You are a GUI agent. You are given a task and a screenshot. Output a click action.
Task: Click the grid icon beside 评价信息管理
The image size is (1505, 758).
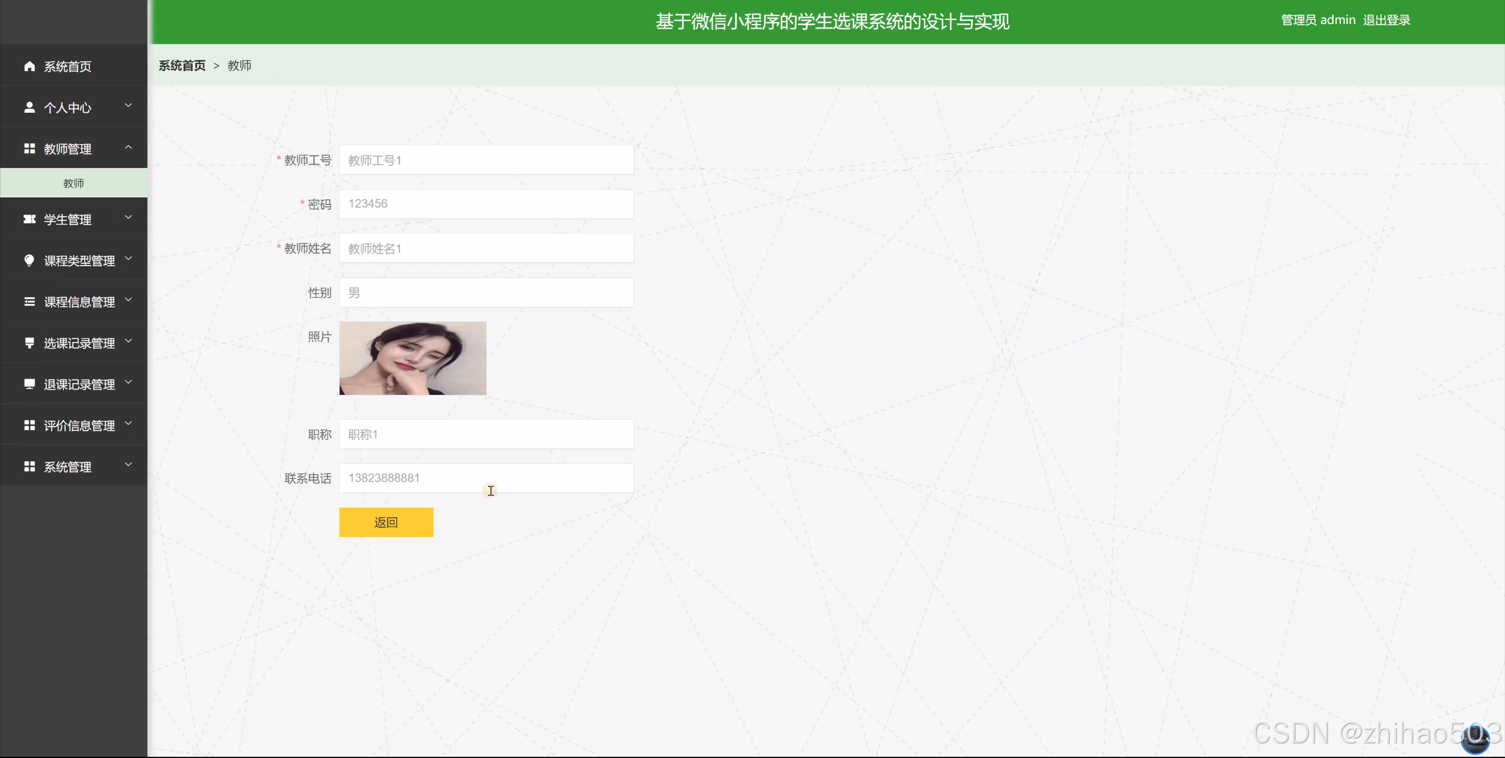pos(29,425)
